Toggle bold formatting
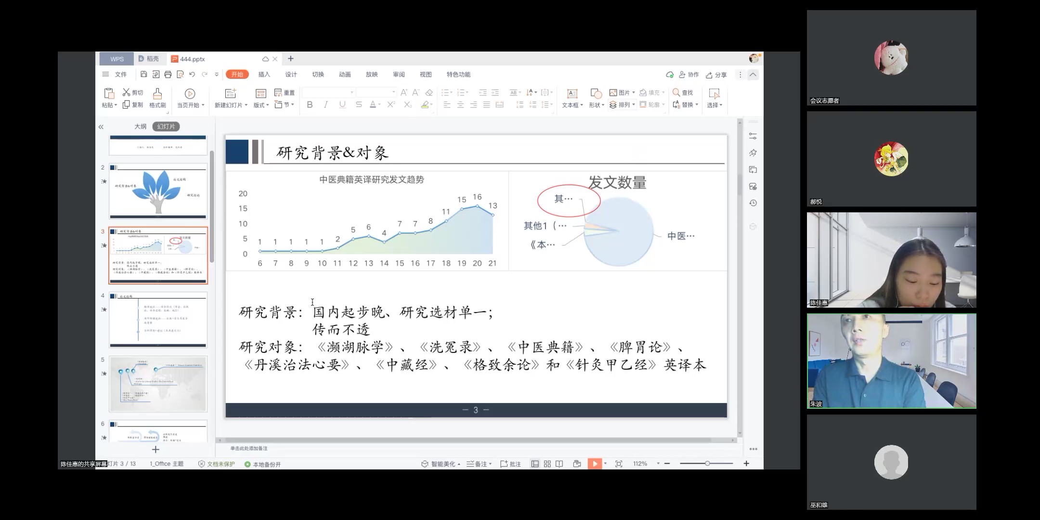 point(310,104)
